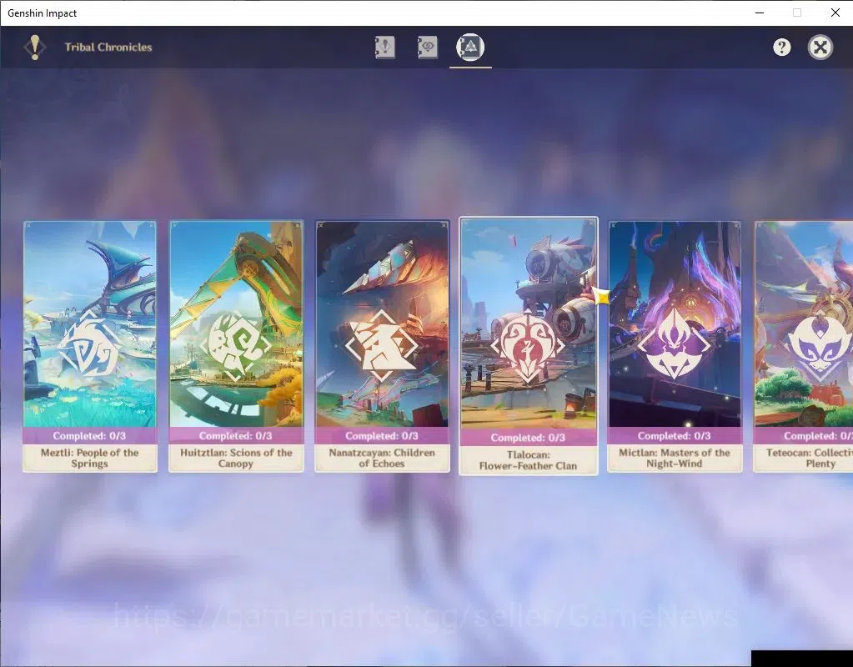Select the Nanatzcayan: Children of Echoes card

tap(382, 346)
